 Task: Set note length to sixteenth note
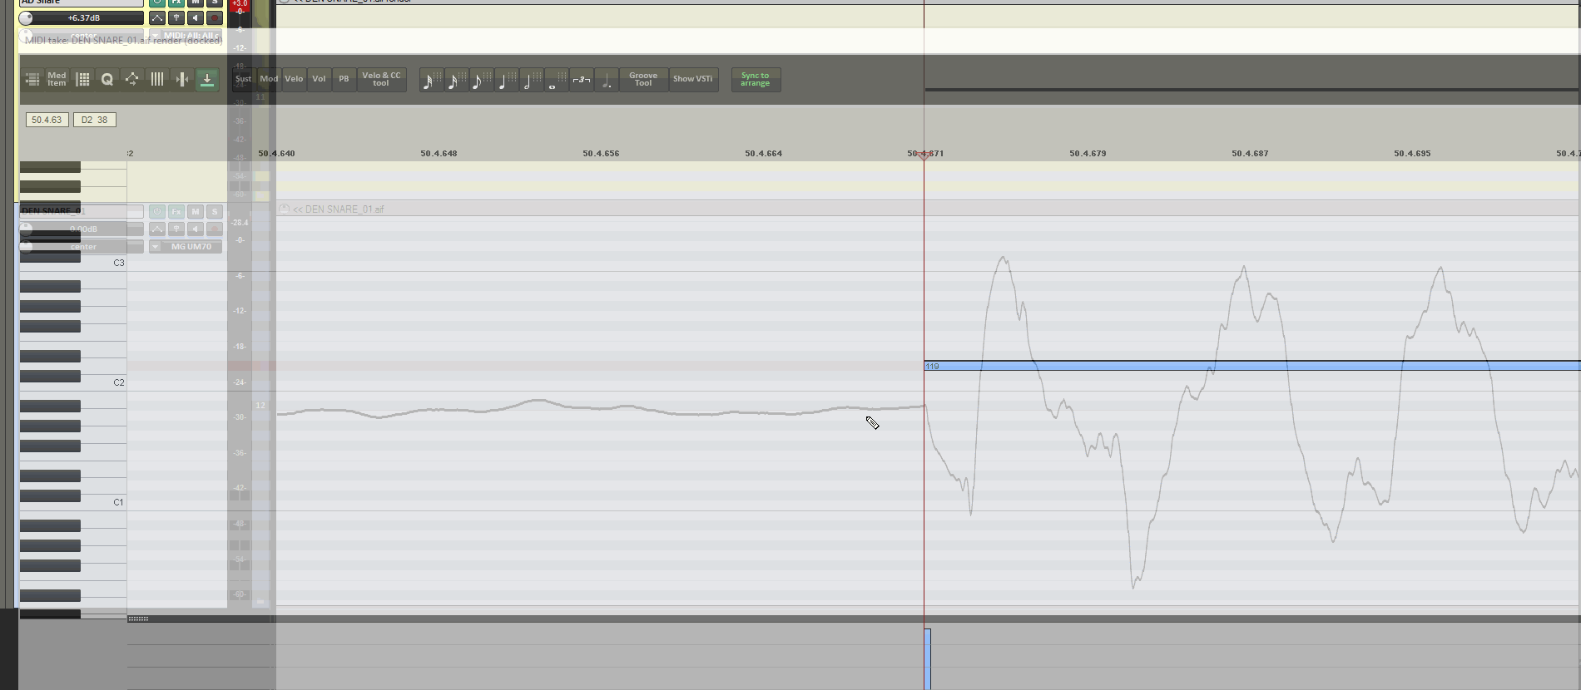(x=456, y=81)
